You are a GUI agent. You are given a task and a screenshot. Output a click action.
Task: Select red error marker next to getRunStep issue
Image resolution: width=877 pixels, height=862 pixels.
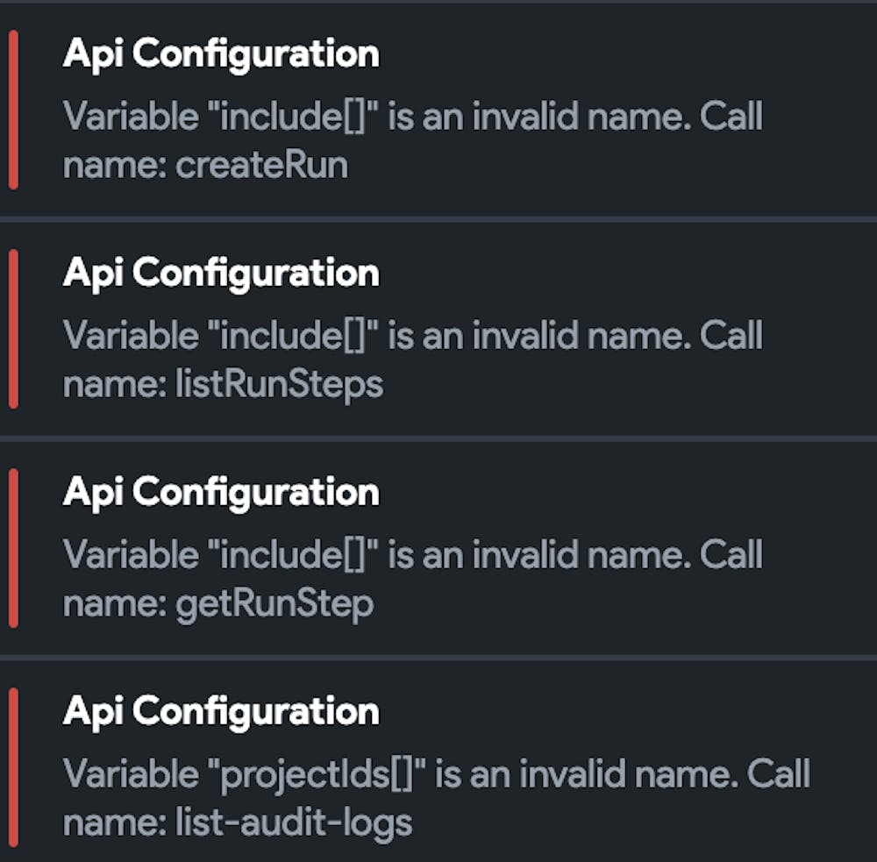pos(13,548)
